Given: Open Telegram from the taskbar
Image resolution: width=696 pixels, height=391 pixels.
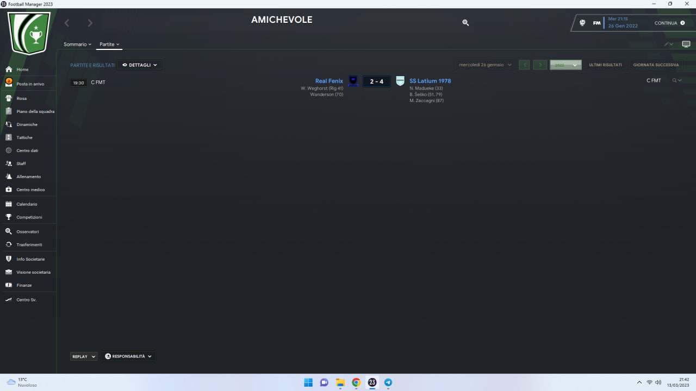Looking at the screenshot, I should click(388, 382).
